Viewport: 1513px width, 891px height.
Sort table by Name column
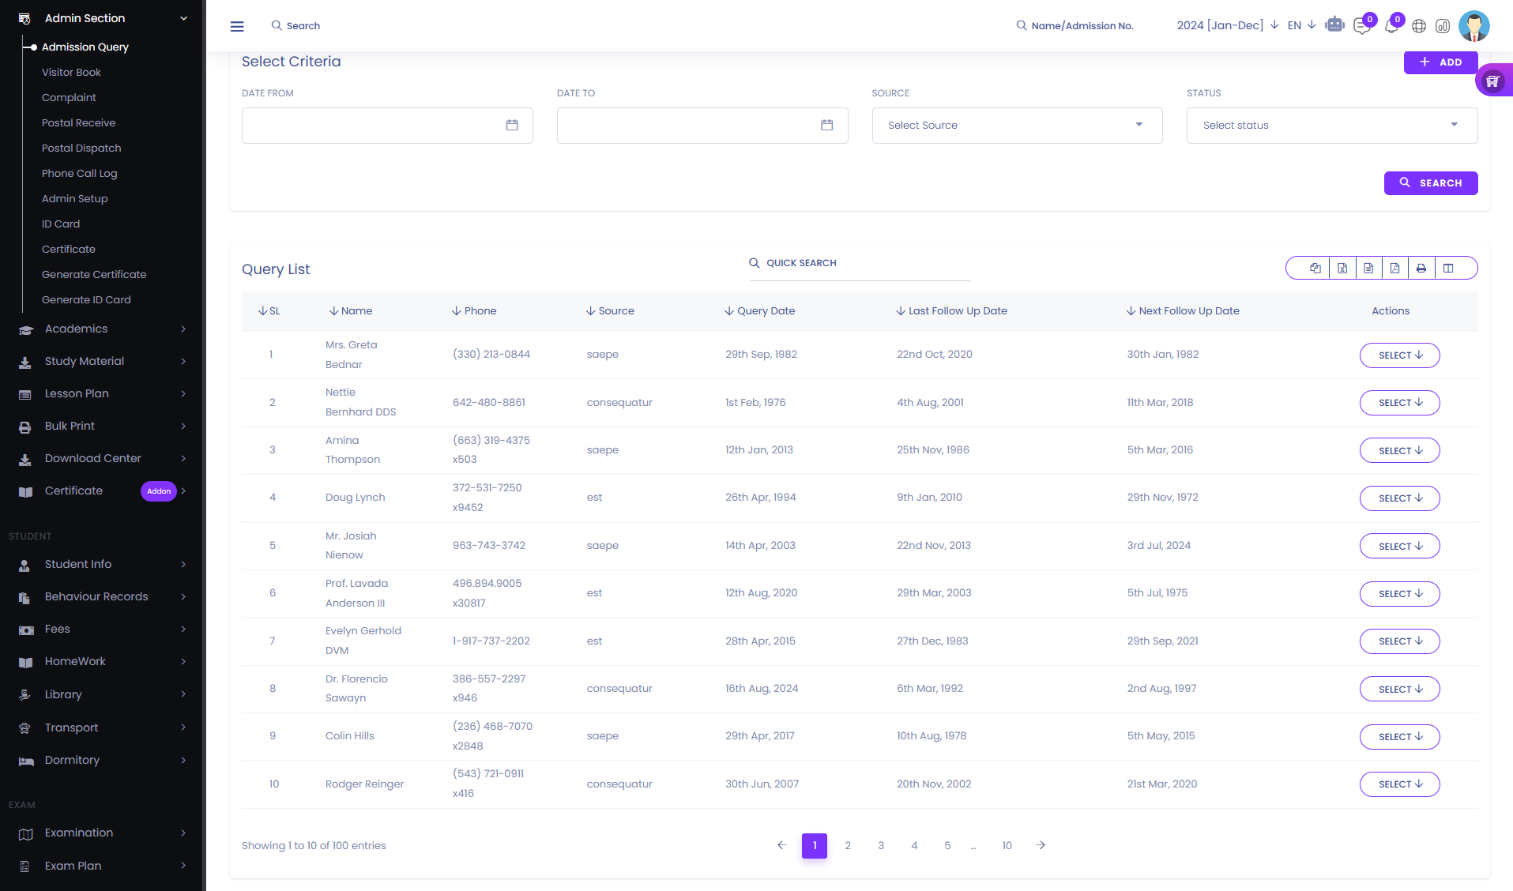[x=351, y=310]
